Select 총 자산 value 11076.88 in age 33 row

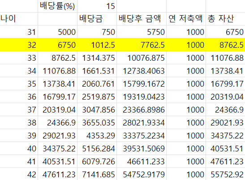[225, 58]
